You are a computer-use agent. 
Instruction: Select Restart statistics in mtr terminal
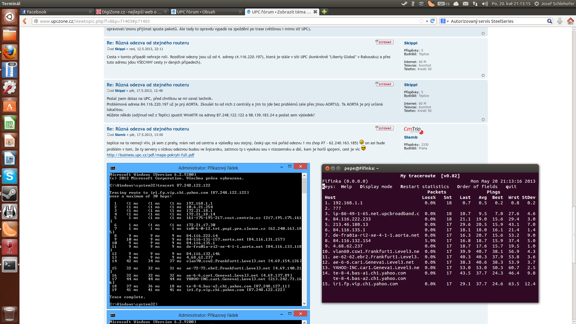pos(424,187)
